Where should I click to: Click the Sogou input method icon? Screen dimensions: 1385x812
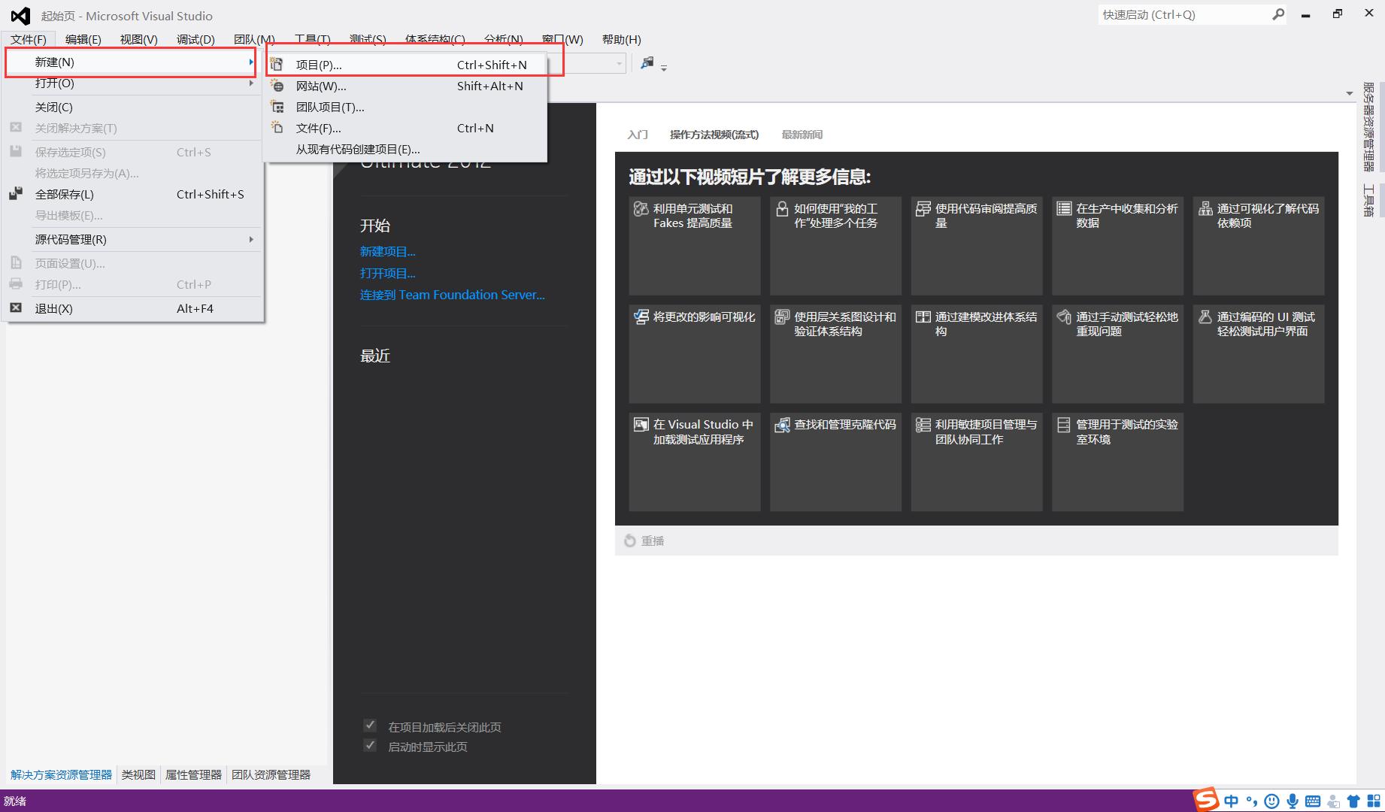[x=1207, y=800]
